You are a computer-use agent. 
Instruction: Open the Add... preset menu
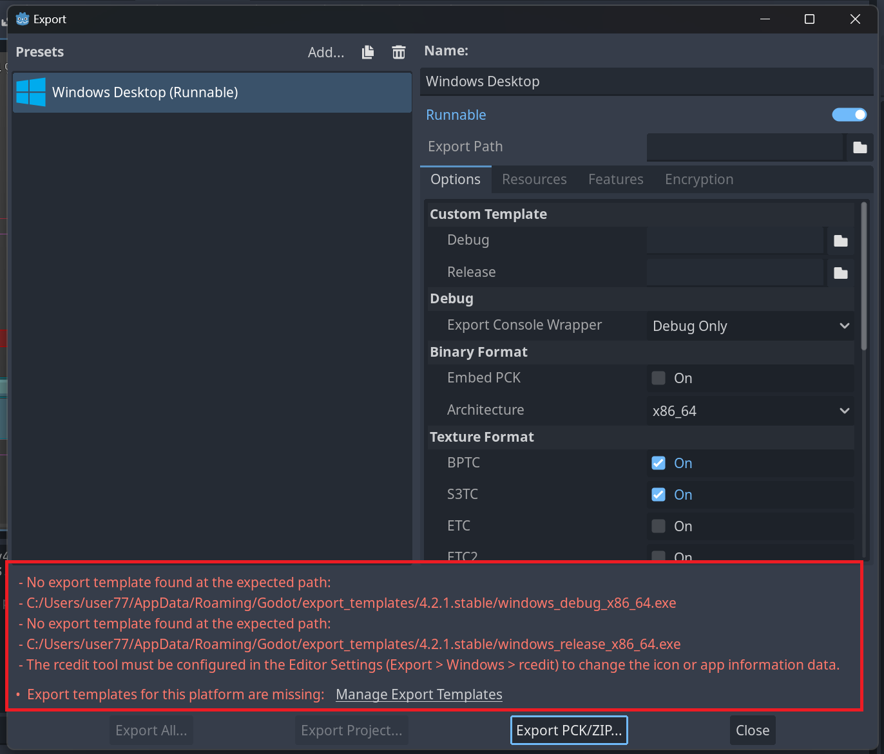coord(326,52)
